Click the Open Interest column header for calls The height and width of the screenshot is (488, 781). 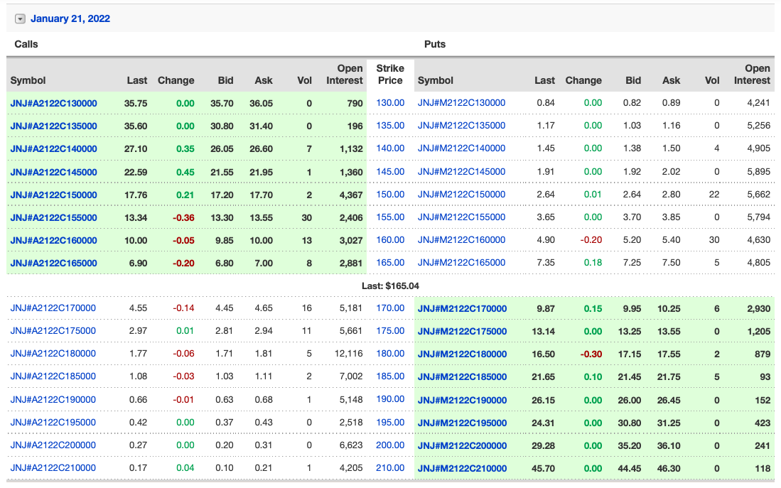point(344,74)
